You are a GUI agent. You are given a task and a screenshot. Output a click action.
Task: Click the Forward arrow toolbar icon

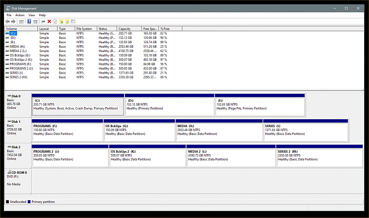(x=13, y=22)
